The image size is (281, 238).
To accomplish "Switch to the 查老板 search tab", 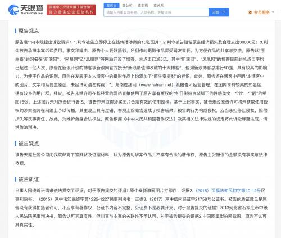I will click(x=143, y=6).
